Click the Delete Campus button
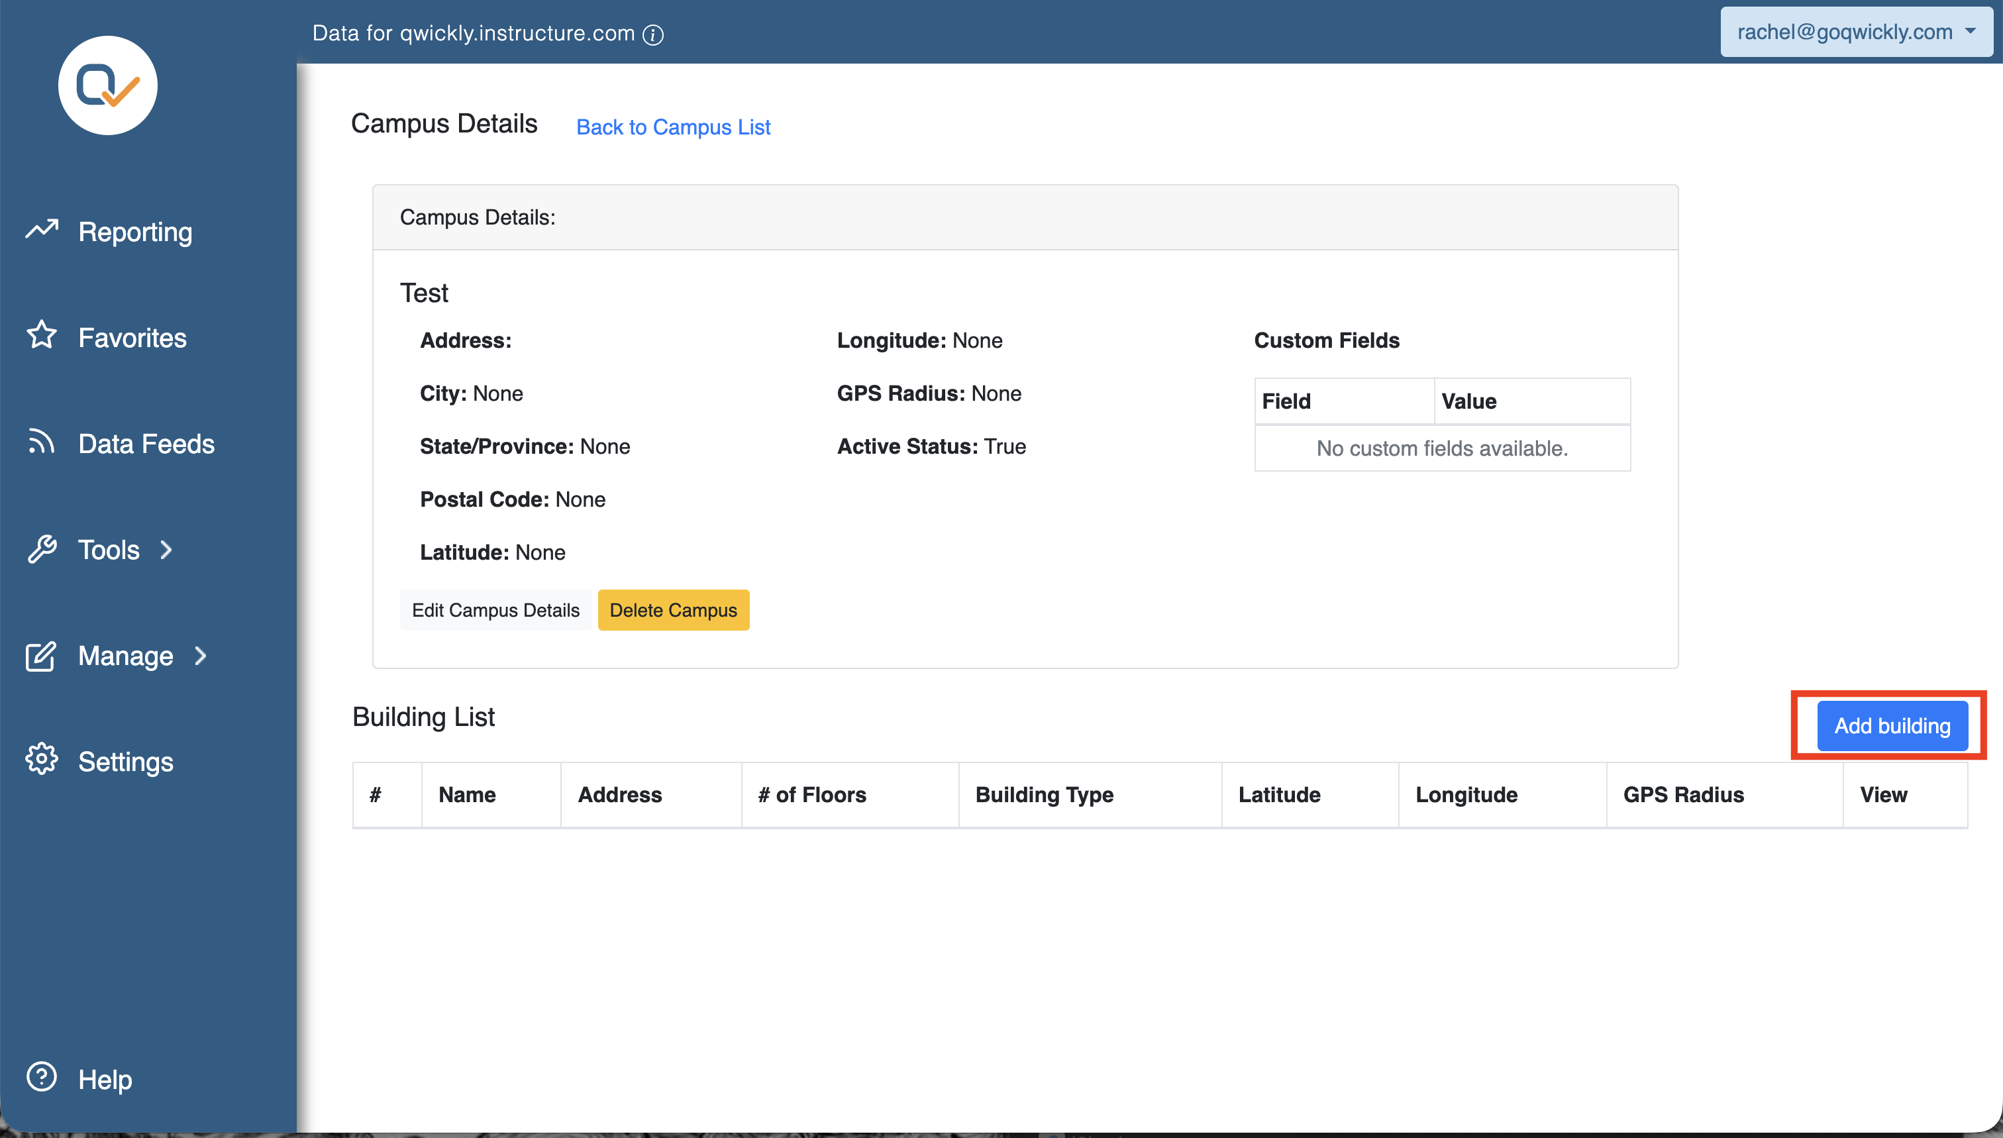The height and width of the screenshot is (1138, 2003). click(673, 609)
